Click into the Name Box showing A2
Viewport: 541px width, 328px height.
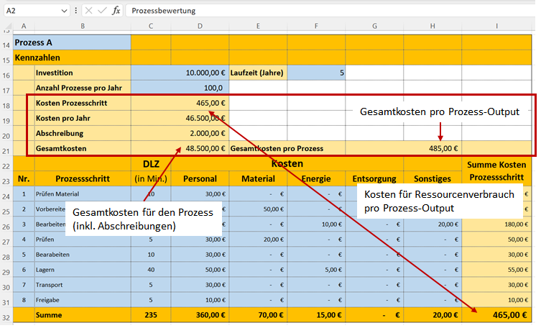pyautogui.click(x=29, y=12)
